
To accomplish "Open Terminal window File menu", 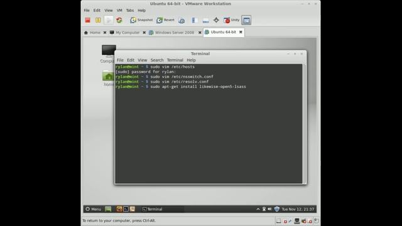I will [120, 60].
